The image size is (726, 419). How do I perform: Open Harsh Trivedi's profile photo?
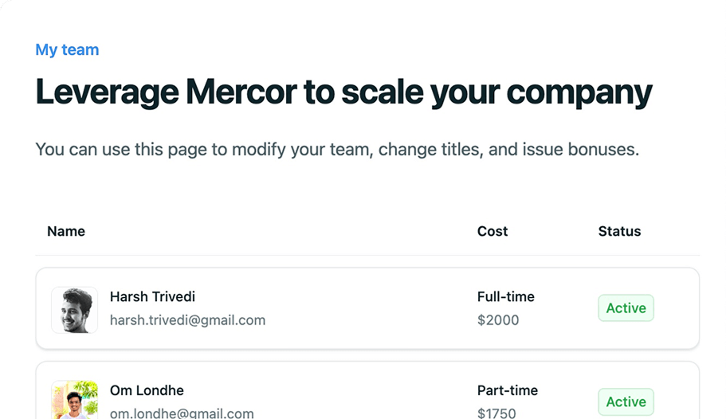click(75, 310)
